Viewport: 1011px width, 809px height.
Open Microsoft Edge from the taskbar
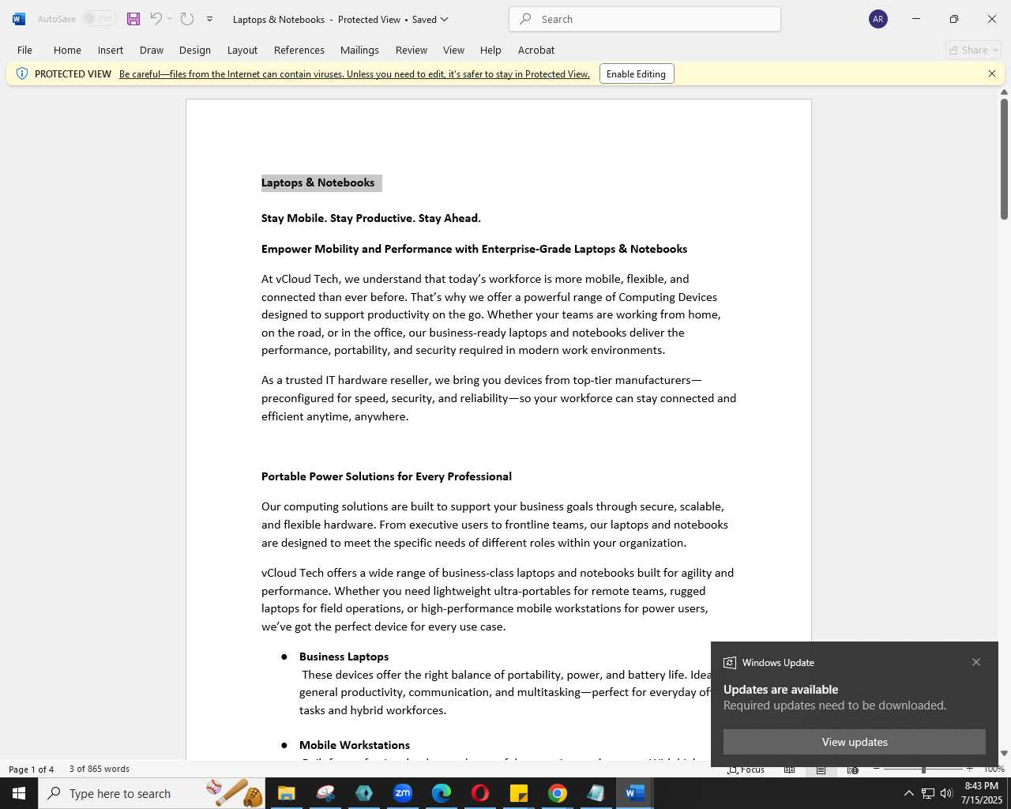pyautogui.click(x=442, y=793)
